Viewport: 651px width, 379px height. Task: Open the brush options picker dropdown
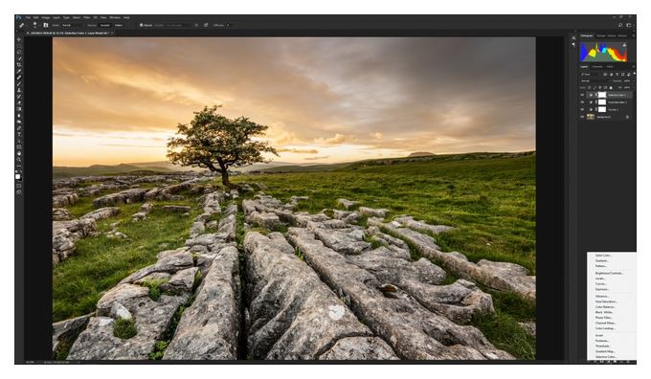coord(39,26)
